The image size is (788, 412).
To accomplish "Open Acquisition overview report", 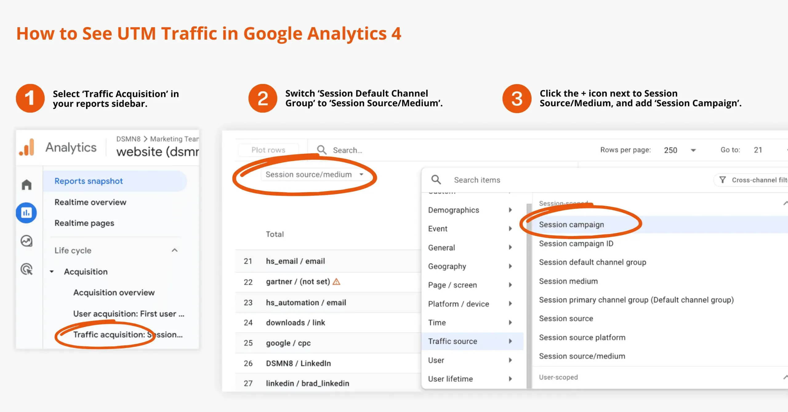I will [x=114, y=292].
